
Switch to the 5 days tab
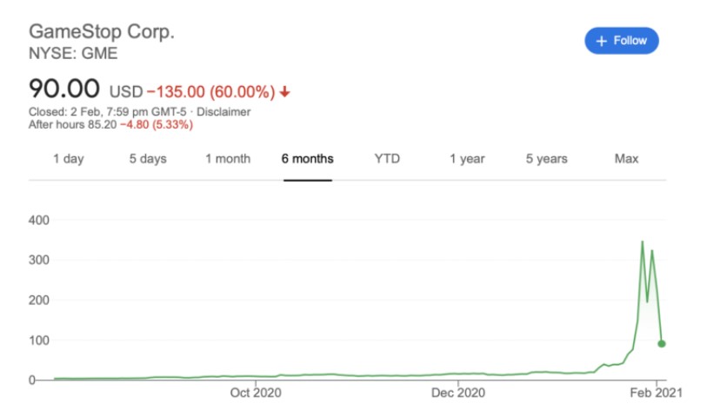coord(148,159)
